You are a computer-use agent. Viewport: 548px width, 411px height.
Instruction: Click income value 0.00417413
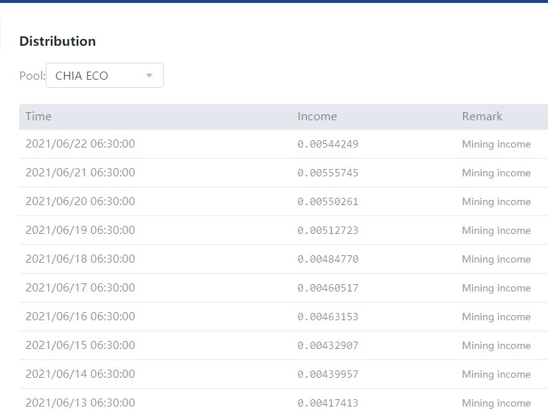point(327,403)
